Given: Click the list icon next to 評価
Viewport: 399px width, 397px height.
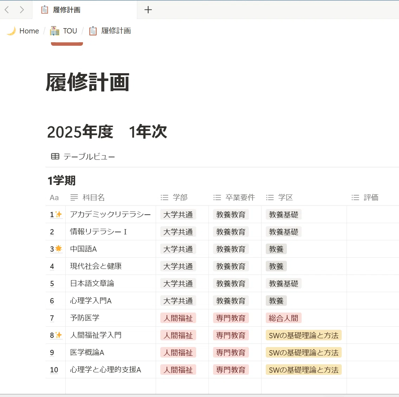Looking at the screenshot, I should [355, 197].
